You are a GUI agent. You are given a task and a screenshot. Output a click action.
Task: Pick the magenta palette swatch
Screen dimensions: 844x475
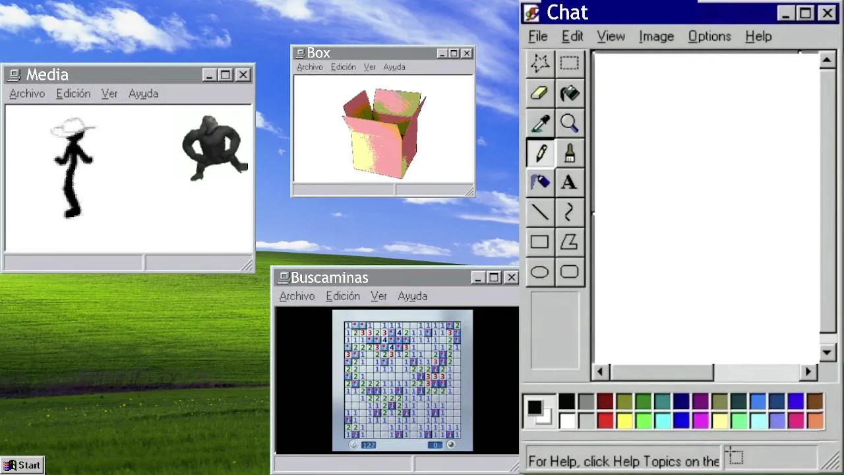coord(700,420)
